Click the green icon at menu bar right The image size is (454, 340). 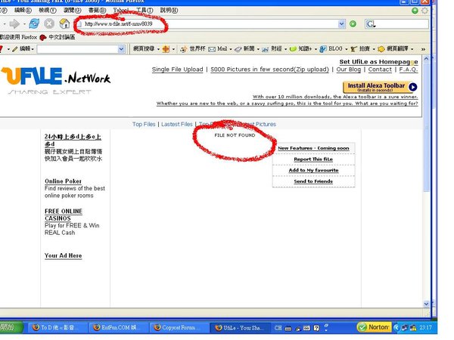pos(415,11)
